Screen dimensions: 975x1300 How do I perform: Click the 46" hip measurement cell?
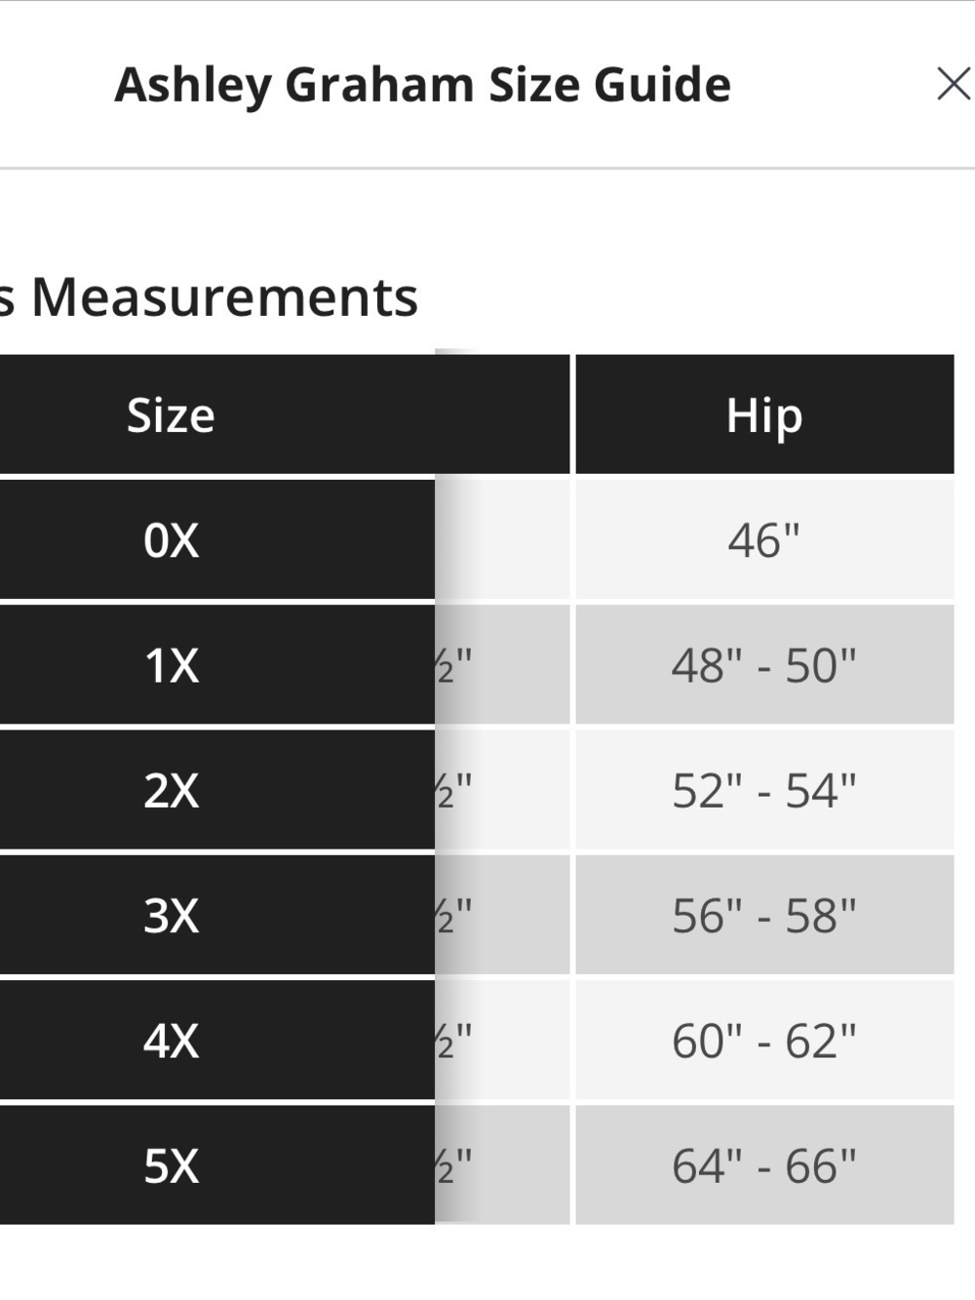[x=764, y=539]
